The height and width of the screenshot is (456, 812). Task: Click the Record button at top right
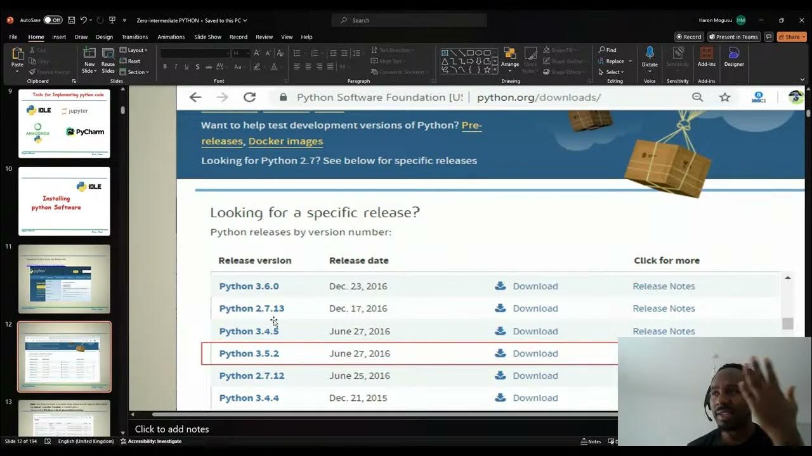(x=689, y=37)
